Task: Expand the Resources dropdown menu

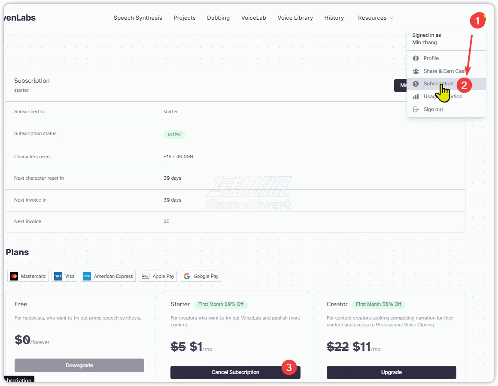Action: pos(375,18)
